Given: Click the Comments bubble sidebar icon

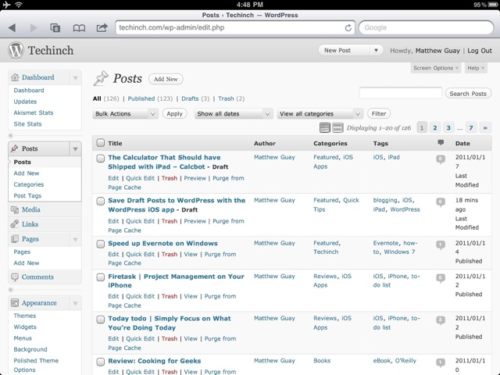Looking at the screenshot, I should pyautogui.click(x=15, y=277).
